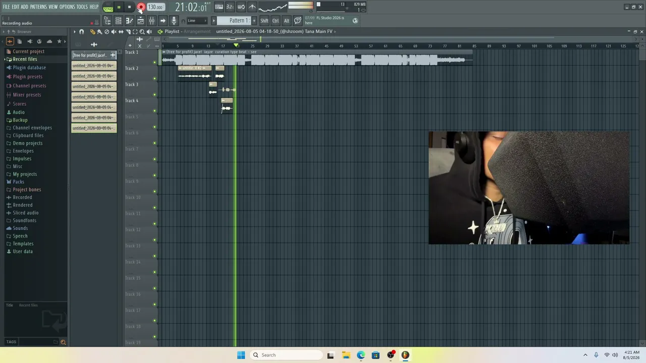The width and height of the screenshot is (646, 363).
Task: Open the VIEW menu
Action: pos(53,7)
